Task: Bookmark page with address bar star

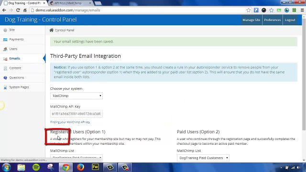Action: tap(248, 10)
